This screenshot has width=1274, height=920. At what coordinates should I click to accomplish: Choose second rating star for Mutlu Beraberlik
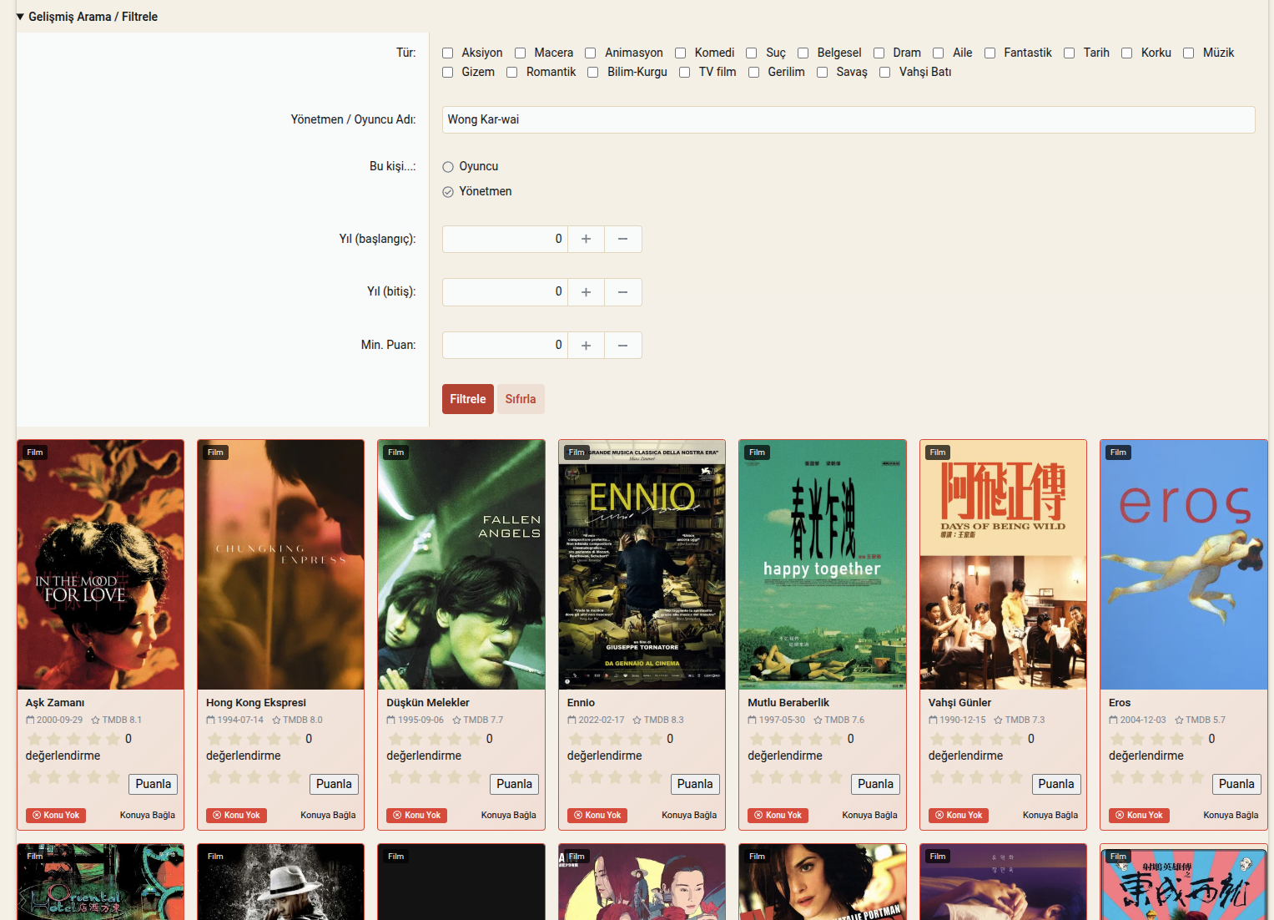pos(777,777)
